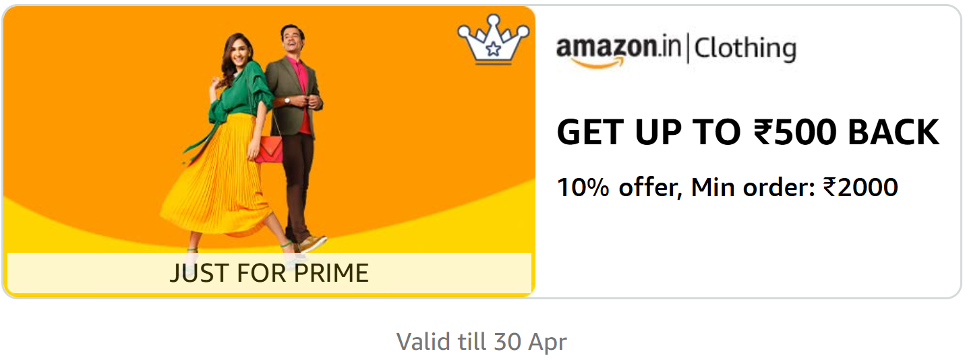The image size is (965, 362).
Task: Open the 10% offer, Min order text
Action: click(x=727, y=187)
